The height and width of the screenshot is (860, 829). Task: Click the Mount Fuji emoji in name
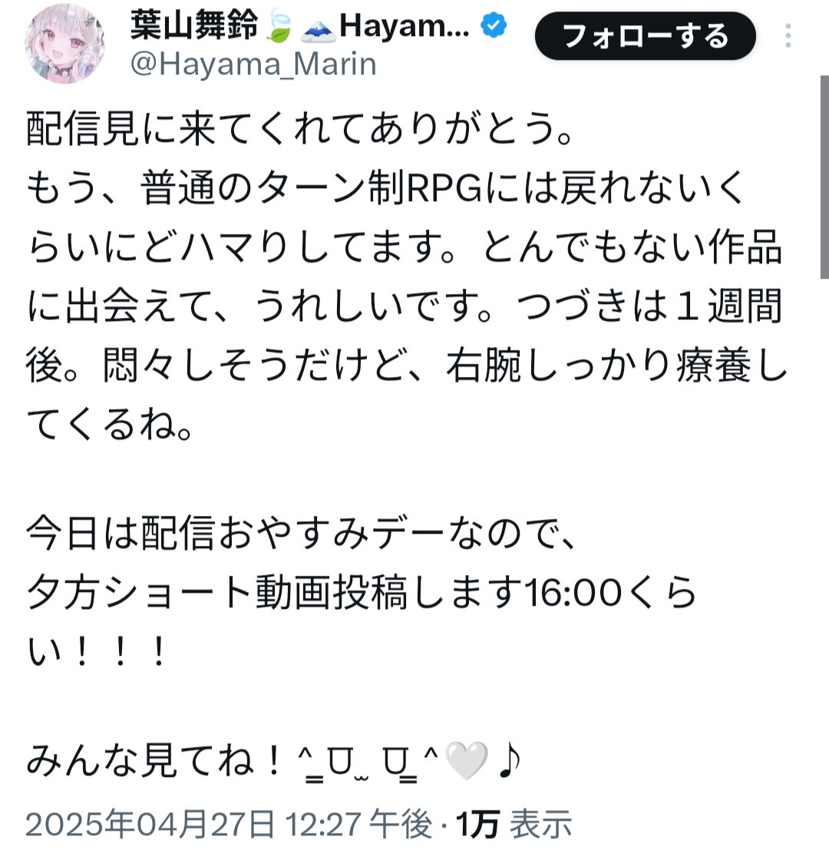coord(318,28)
